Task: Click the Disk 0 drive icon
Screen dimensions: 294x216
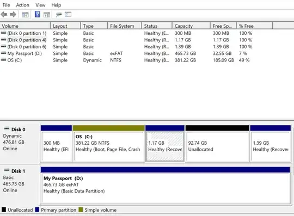Action: click(7, 128)
